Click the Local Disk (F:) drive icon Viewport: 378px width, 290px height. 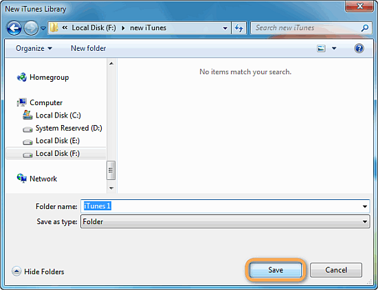pyautogui.click(x=27, y=155)
